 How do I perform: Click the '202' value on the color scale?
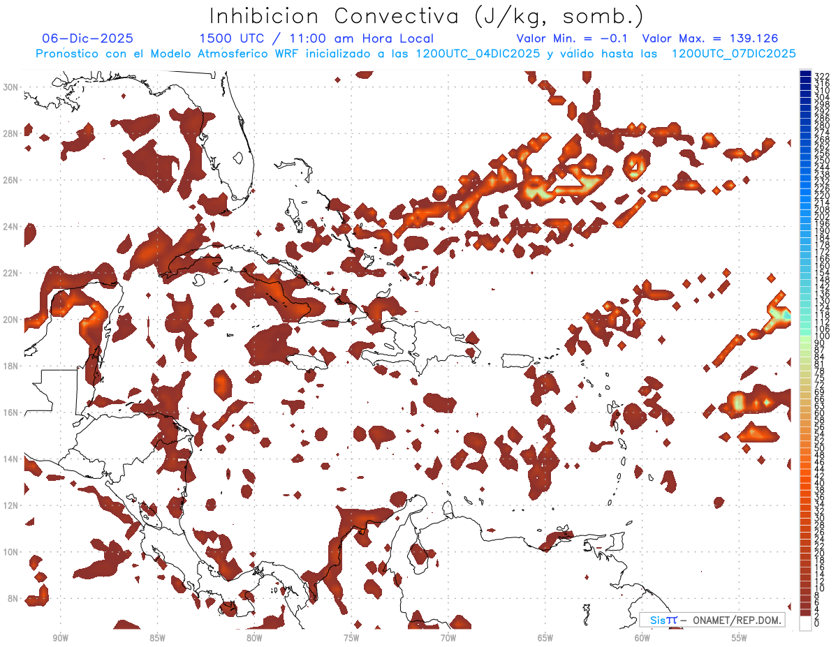click(822, 217)
